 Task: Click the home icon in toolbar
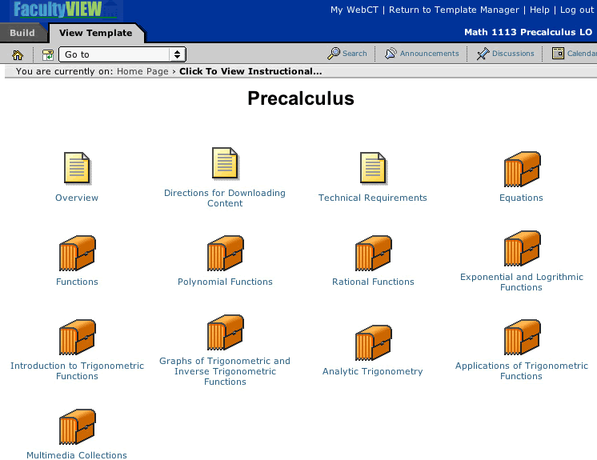tap(18, 54)
